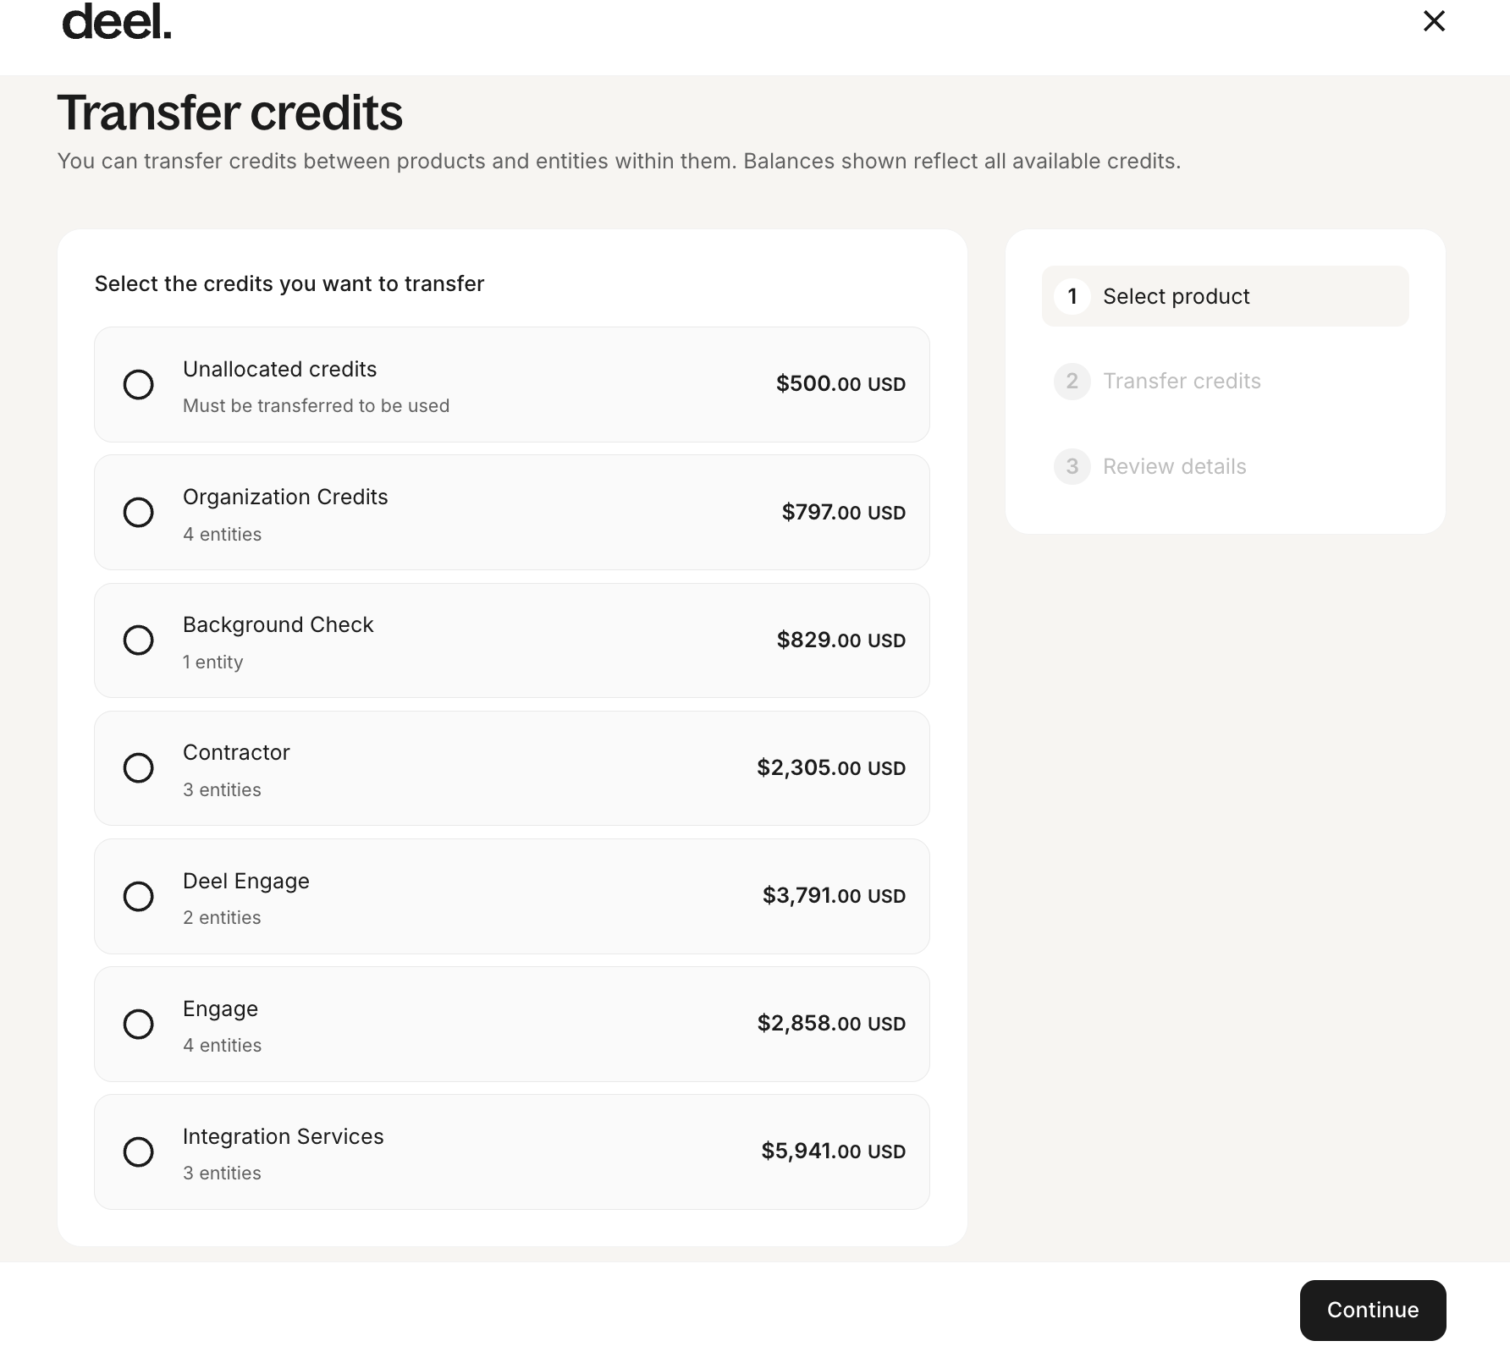Choose Integration Services radio button
The image size is (1510, 1352).
(x=139, y=1152)
